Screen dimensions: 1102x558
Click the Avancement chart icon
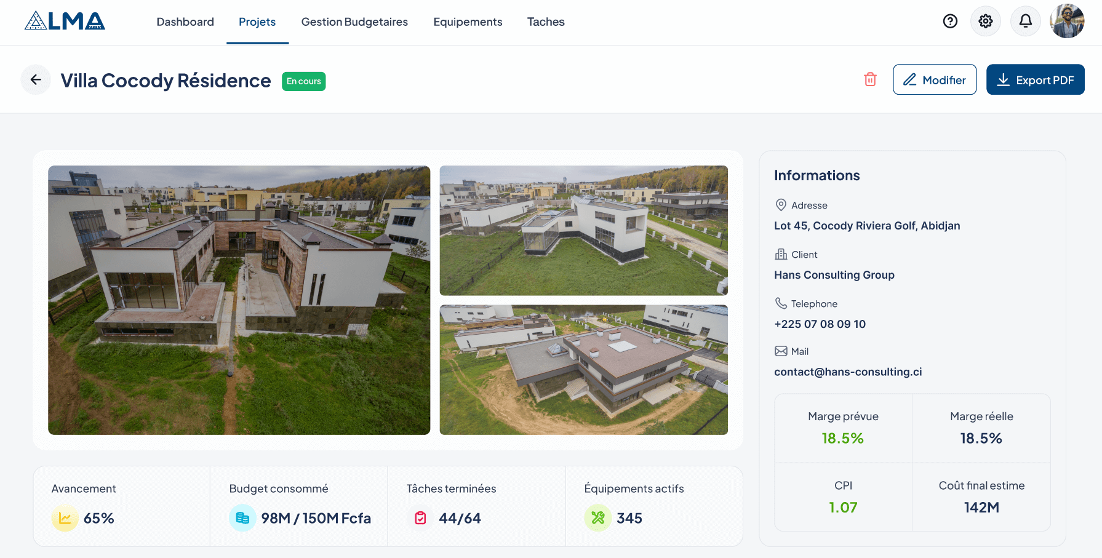pos(65,518)
